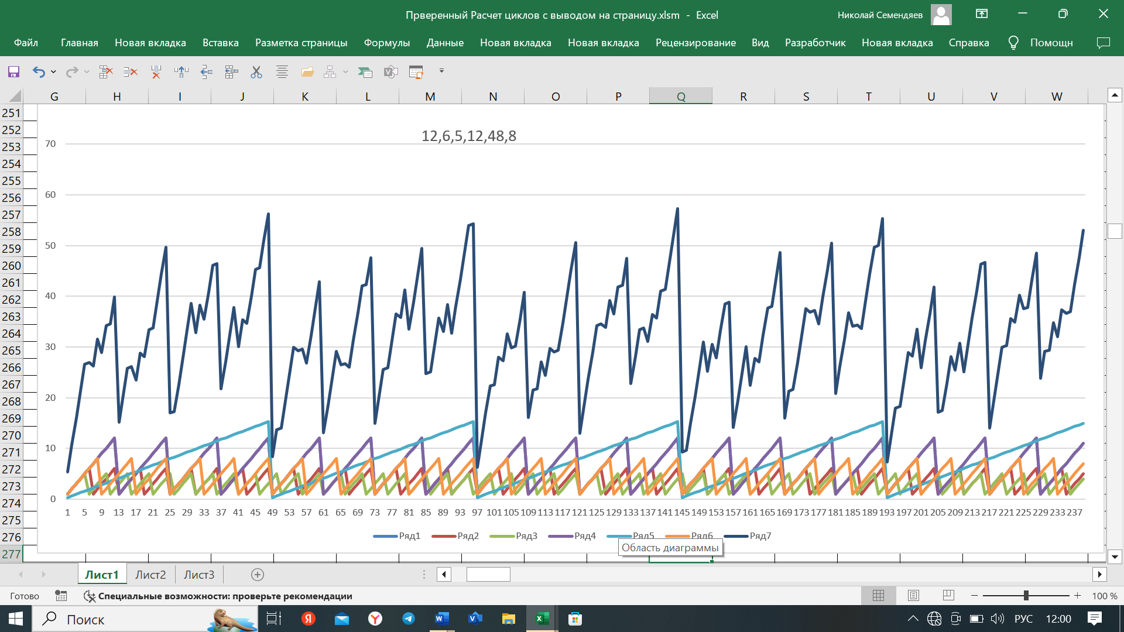Click the delete cells icon
Viewport: 1124px width, 632px height.
(x=106, y=71)
